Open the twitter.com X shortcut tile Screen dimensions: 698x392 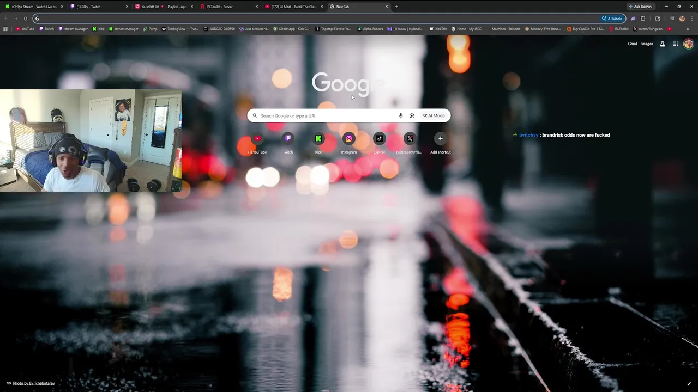(410, 143)
